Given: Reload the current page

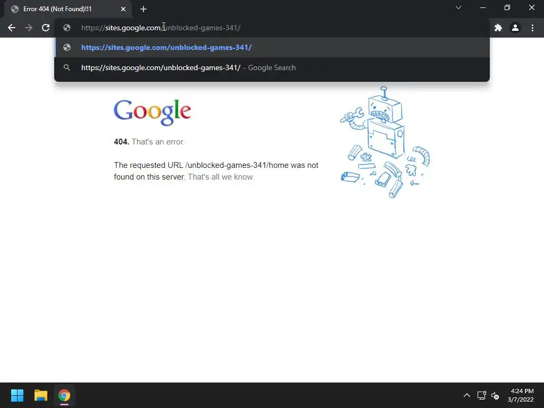Looking at the screenshot, I should (x=46, y=28).
